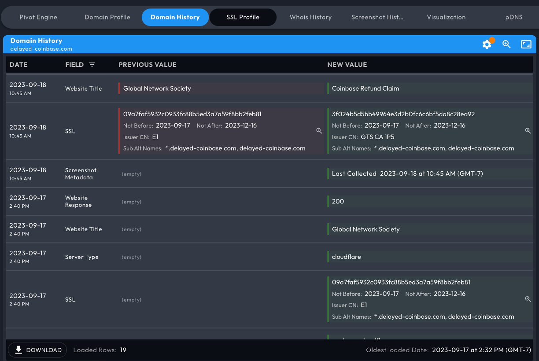
Task: Click the download arrow icon in DOWNLOAD button
Action: (18, 350)
